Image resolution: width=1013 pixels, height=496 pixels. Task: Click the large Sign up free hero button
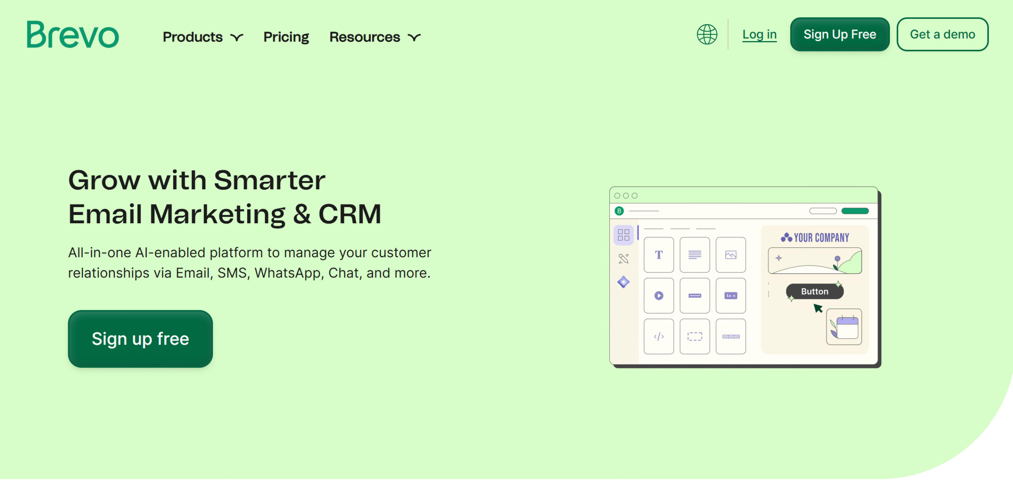coord(140,339)
